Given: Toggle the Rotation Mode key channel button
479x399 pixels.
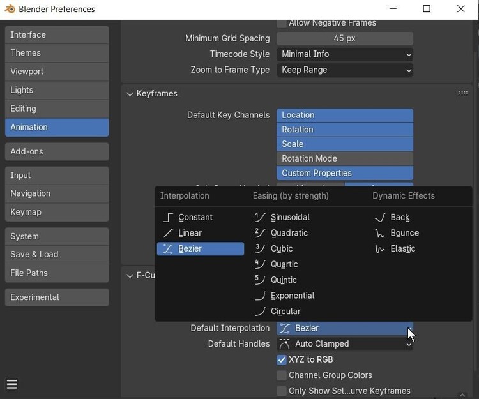Looking at the screenshot, I should 345,158.
